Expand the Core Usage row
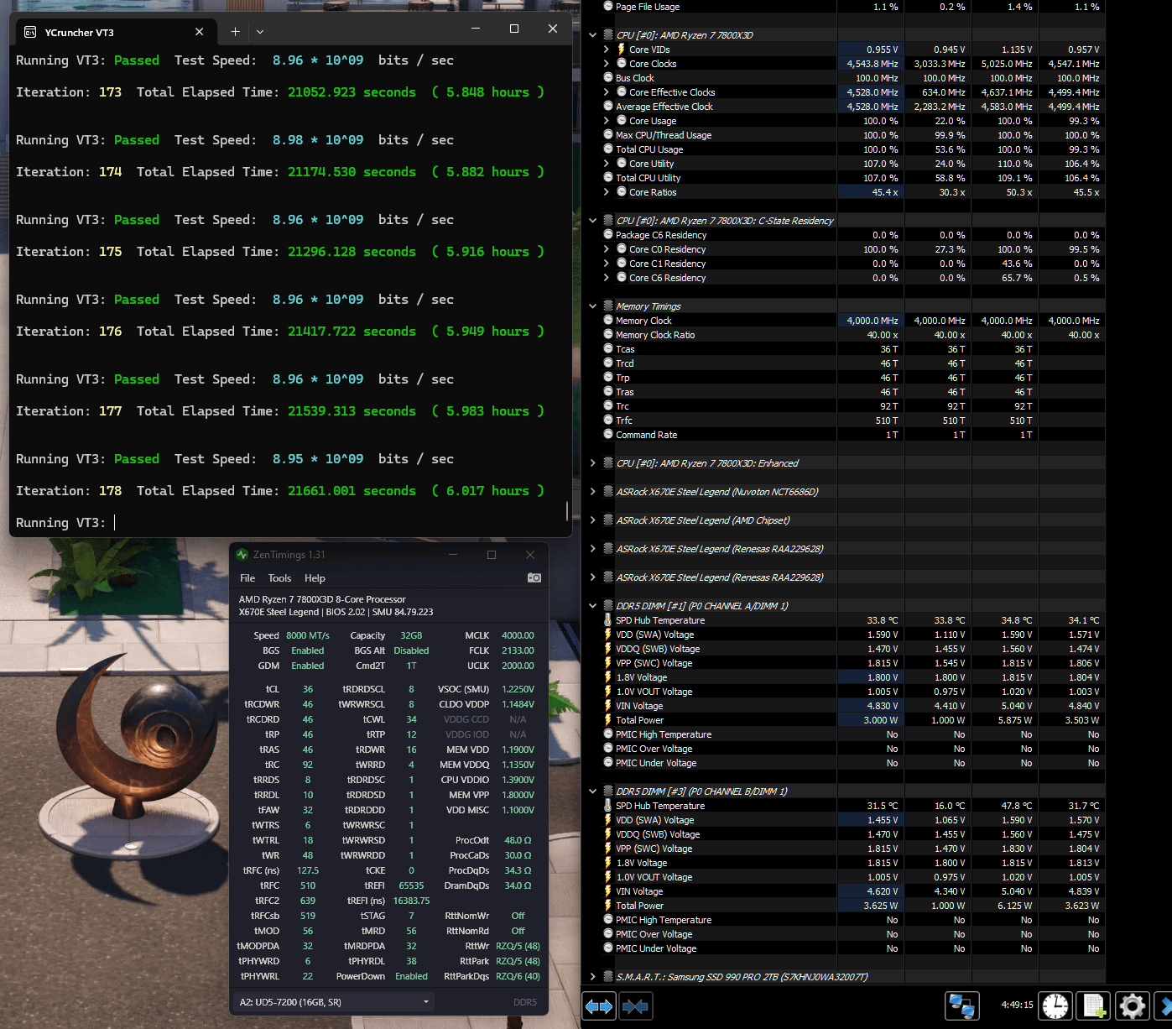 coord(606,121)
